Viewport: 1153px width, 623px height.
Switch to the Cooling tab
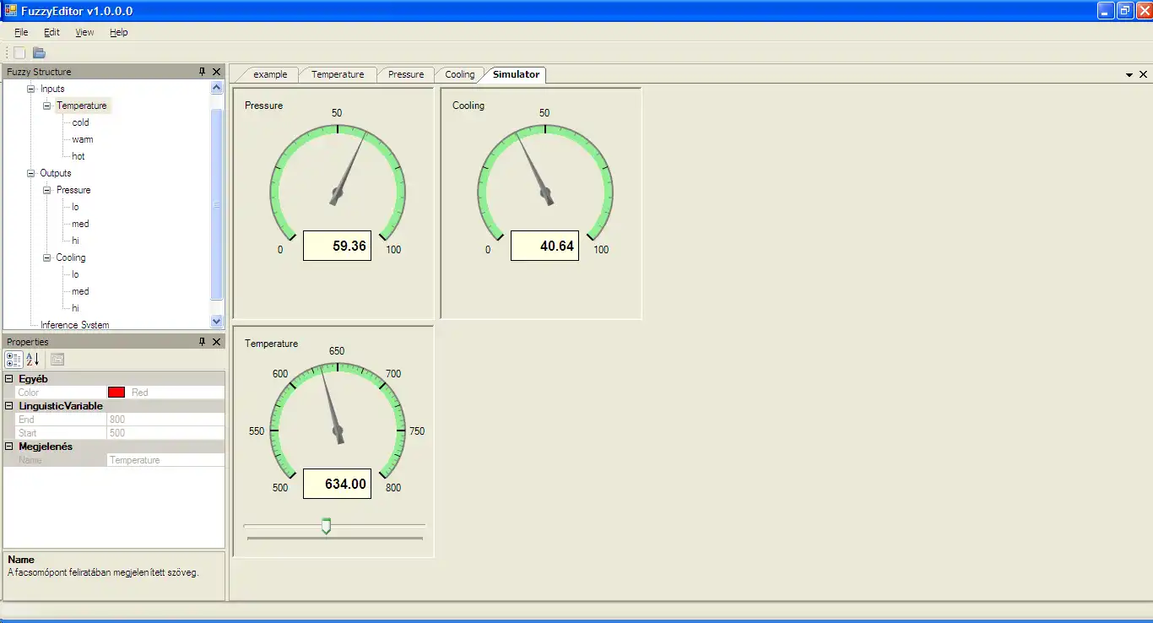(460, 74)
